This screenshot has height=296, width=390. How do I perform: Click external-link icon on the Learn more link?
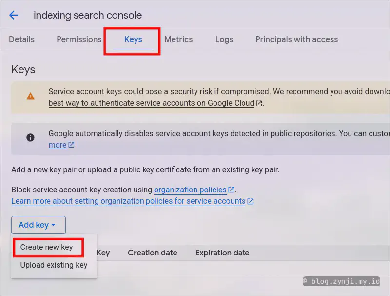(x=250, y=201)
